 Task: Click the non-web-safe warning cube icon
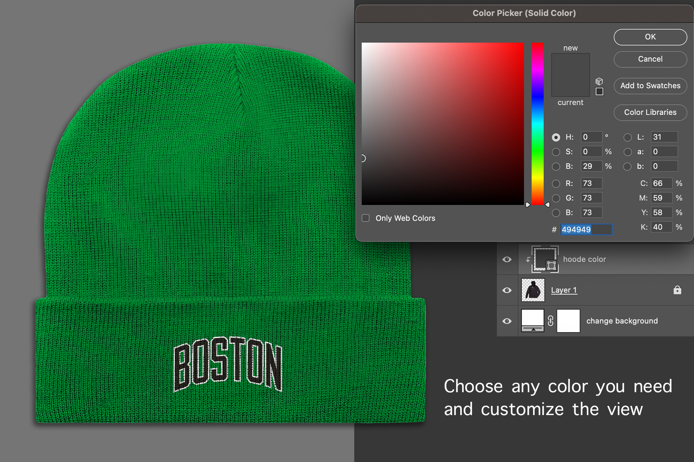(599, 81)
